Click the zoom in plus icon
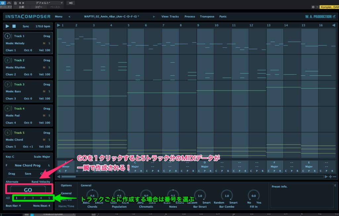339x216 pixels. 330,177
